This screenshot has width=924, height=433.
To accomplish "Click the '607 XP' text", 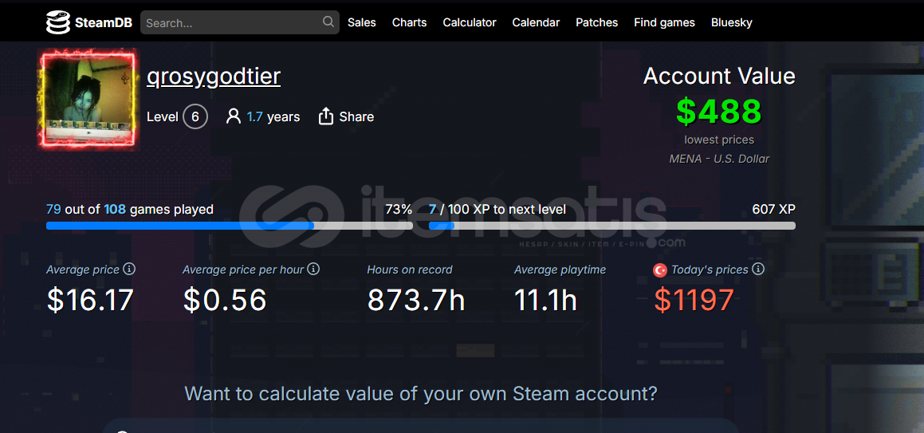I will pyautogui.click(x=774, y=209).
